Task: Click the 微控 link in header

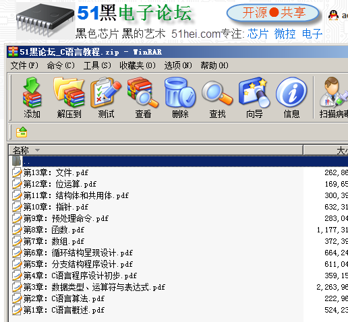Action: point(285,34)
